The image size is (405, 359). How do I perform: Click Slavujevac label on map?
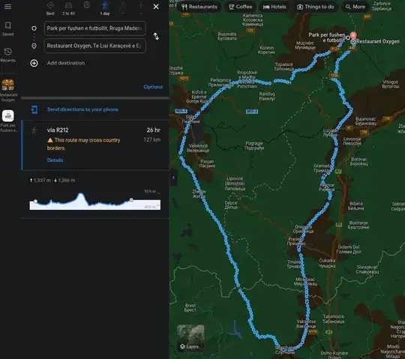367,270
